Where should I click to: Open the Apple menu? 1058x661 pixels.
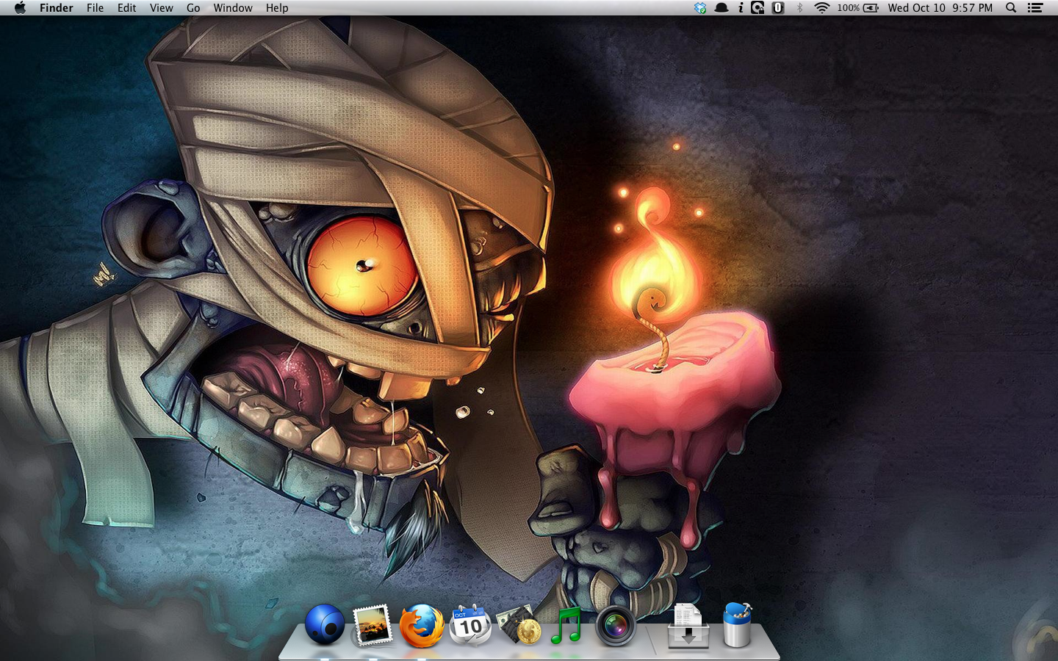point(20,7)
